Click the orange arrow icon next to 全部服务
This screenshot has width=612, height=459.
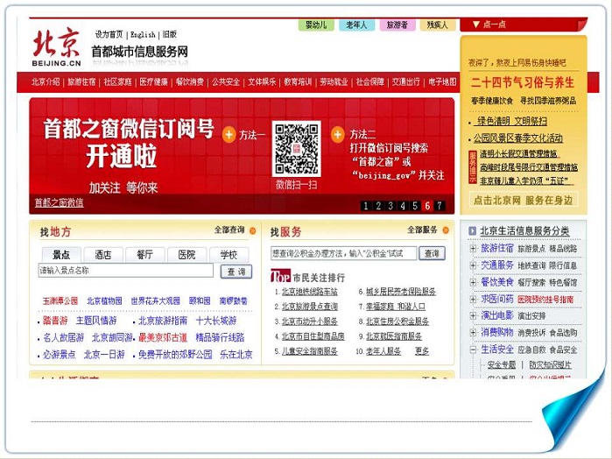click(446, 230)
